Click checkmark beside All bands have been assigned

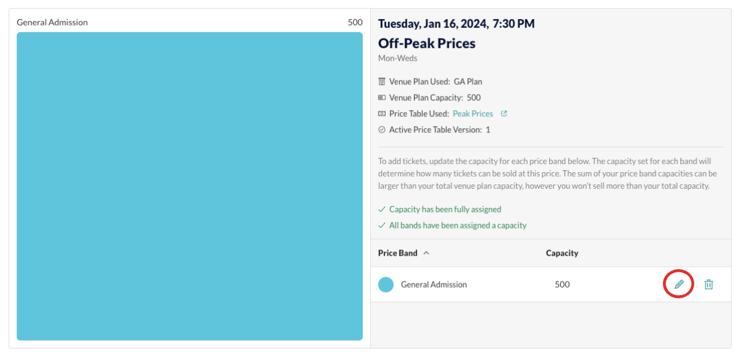382,225
